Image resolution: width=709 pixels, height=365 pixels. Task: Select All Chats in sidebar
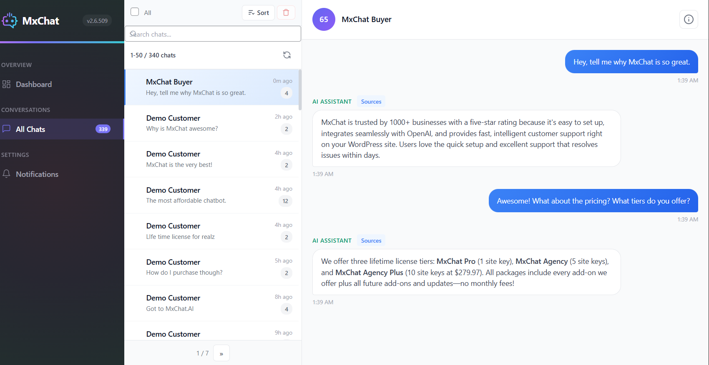click(x=62, y=129)
